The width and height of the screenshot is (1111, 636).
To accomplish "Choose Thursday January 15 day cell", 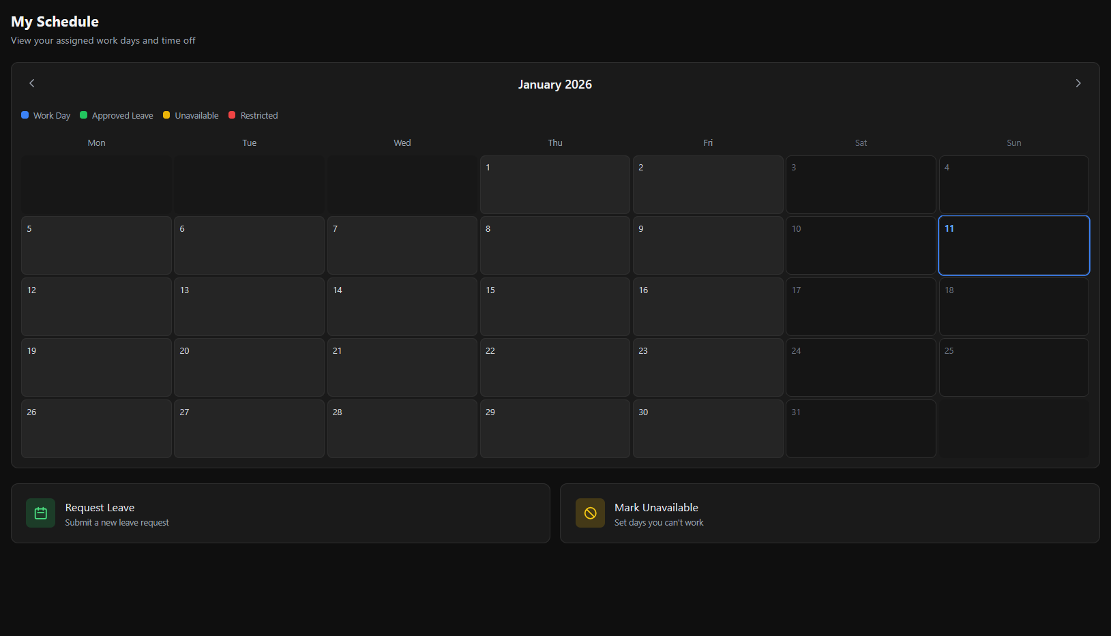I will pyautogui.click(x=554, y=307).
